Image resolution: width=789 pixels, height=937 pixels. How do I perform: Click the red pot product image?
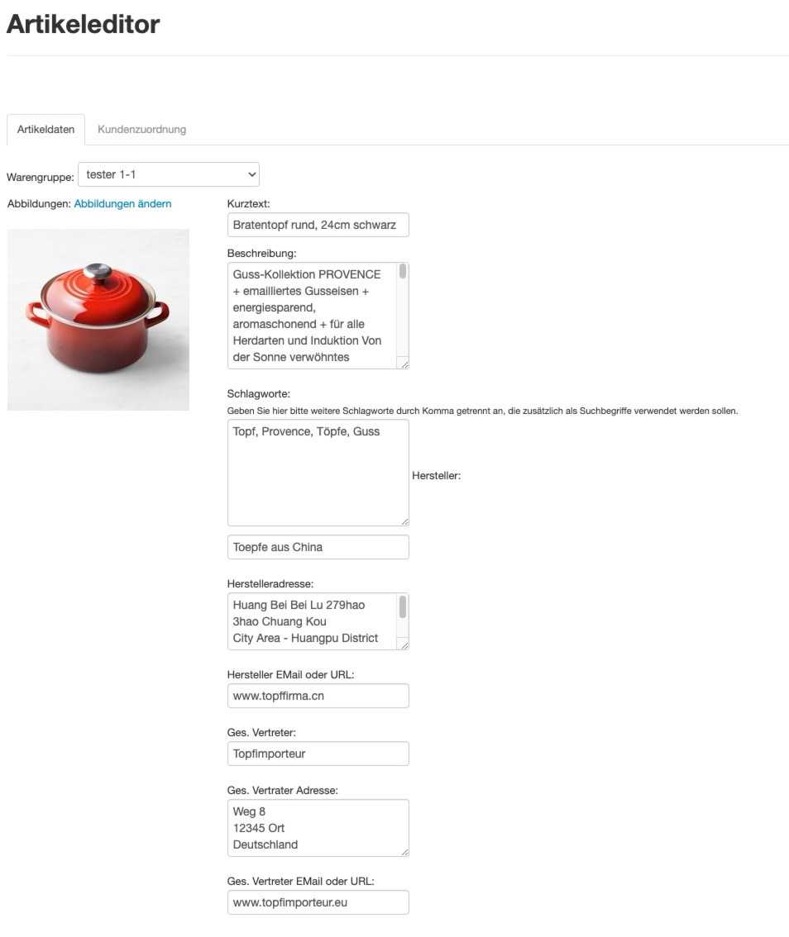click(x=98, y=320)
